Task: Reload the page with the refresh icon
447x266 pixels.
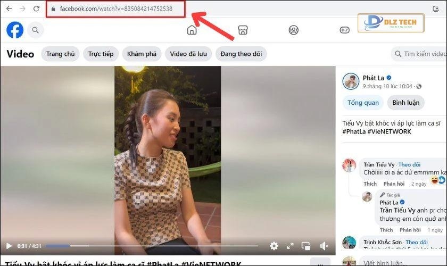Action: coord(36,9)
